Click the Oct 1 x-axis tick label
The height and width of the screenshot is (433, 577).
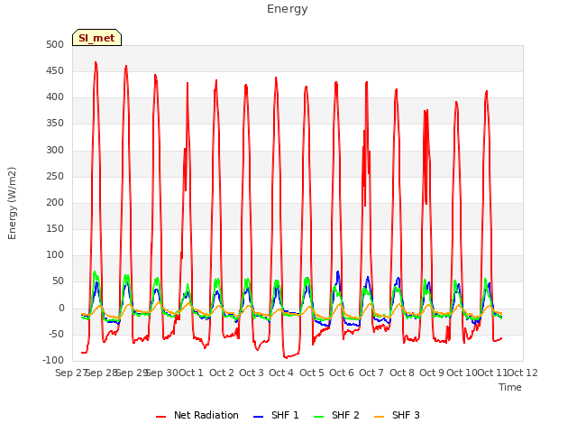pyautogui.click(x=191, y=373)
